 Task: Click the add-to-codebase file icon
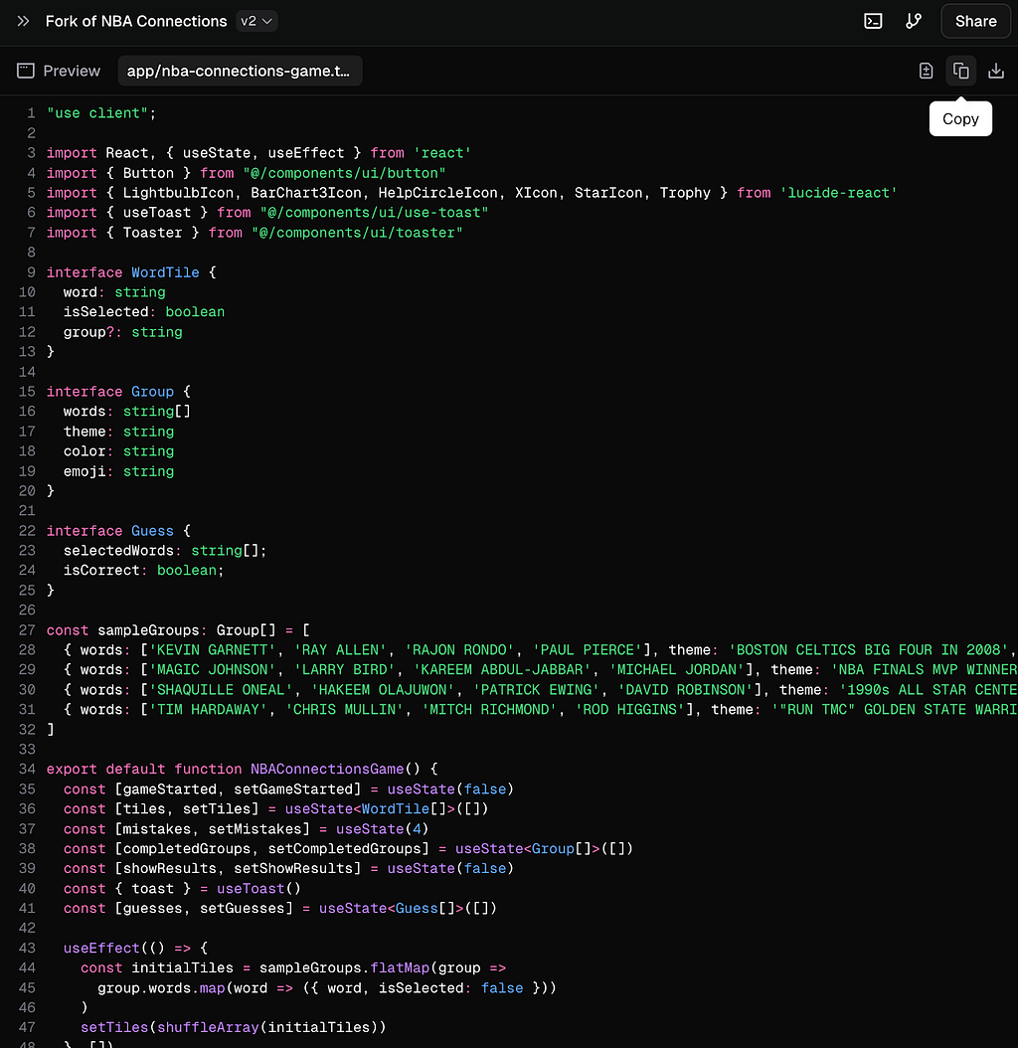pyautogui.click(x=926, y=71)
